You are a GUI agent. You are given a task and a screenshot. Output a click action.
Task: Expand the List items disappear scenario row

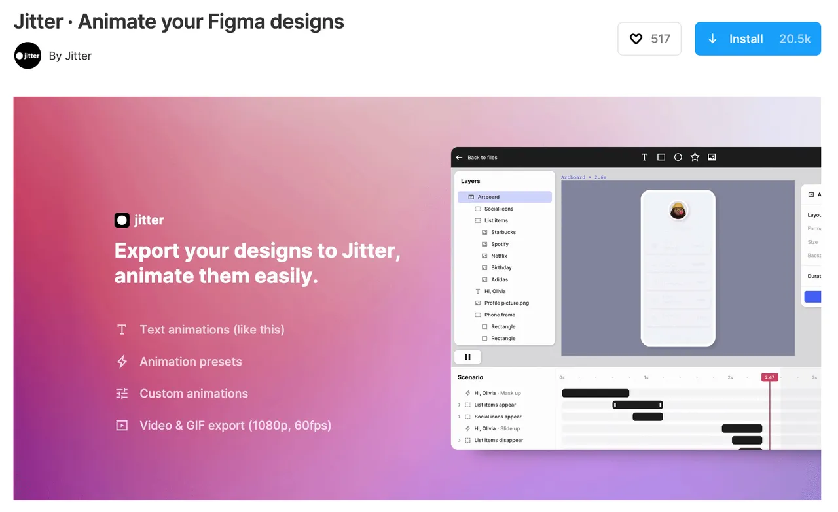coord(460,440)
